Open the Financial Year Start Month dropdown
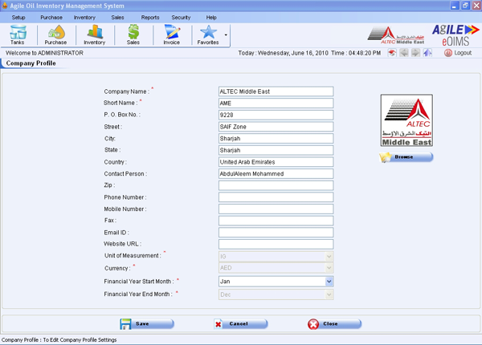Screen dimensions: 482x345 276,282
